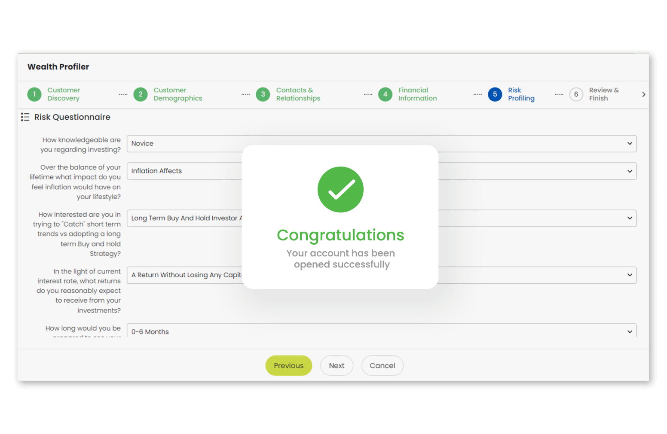Click the Wealth Profiler title
This screenshot has height=434, width=667.
coord(58,67)
